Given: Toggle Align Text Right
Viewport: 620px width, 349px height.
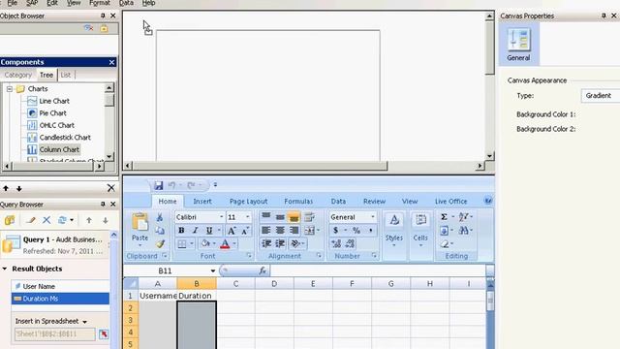Looking at the screenshot, I should click(x=294, y=231).
